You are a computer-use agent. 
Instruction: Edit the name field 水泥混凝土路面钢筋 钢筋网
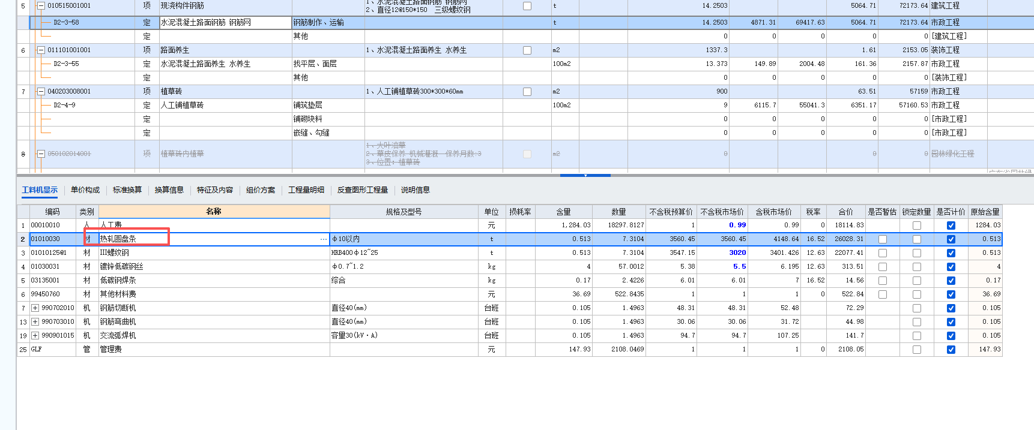(225, 23)
